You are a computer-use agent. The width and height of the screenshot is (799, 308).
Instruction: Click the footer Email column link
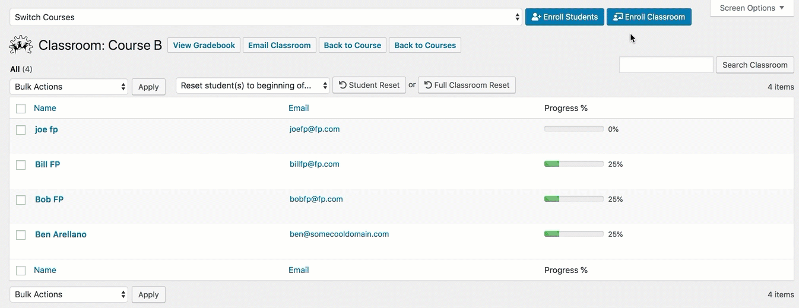(x=299, y=270)
